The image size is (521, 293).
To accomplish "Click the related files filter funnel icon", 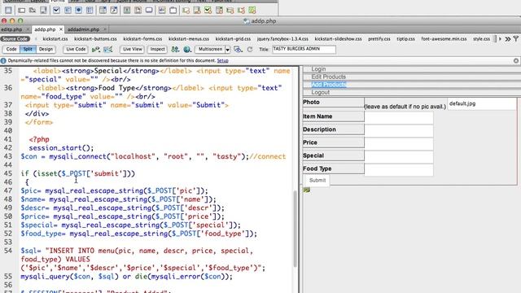I will 516,39.
